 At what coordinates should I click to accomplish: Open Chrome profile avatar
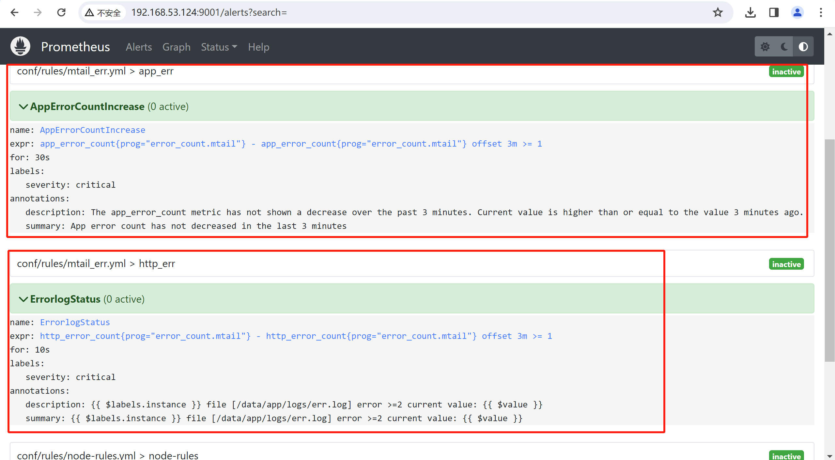(797, 12)
